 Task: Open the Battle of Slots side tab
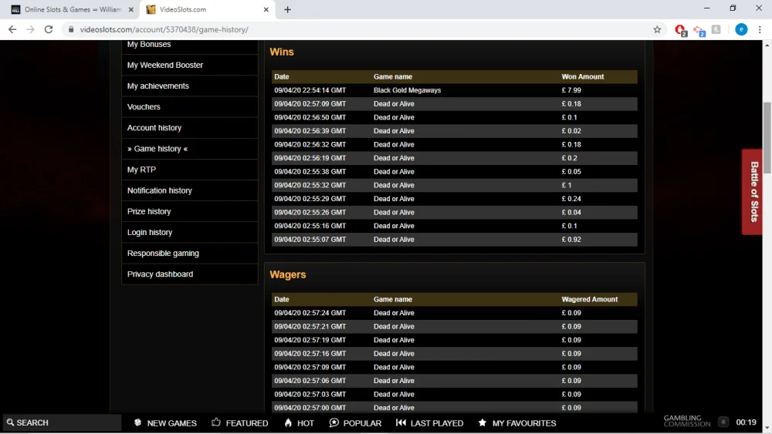pyautogui.click(x=753, y=192)
